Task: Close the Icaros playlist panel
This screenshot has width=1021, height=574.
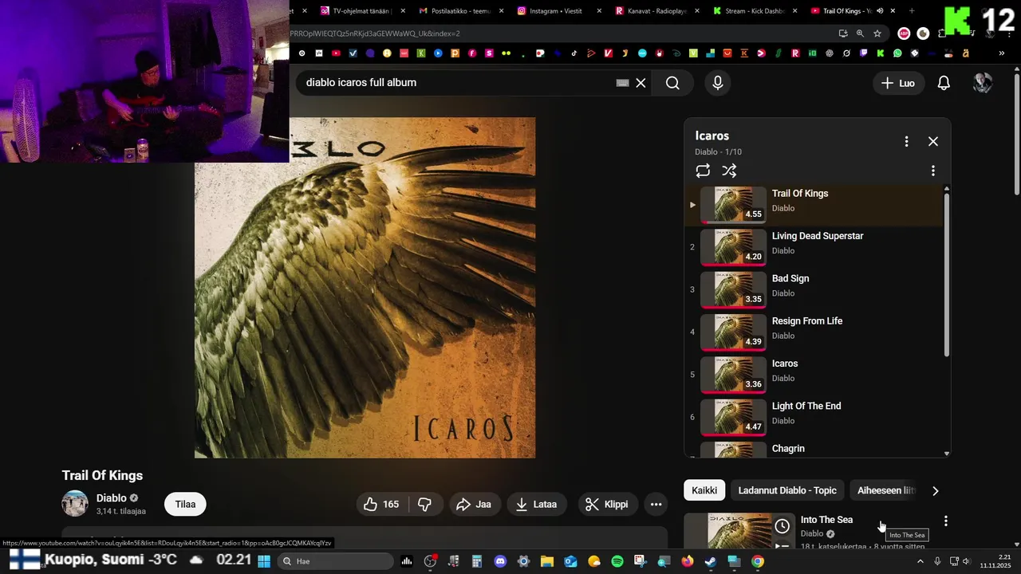Action: [x=933, y=141]
